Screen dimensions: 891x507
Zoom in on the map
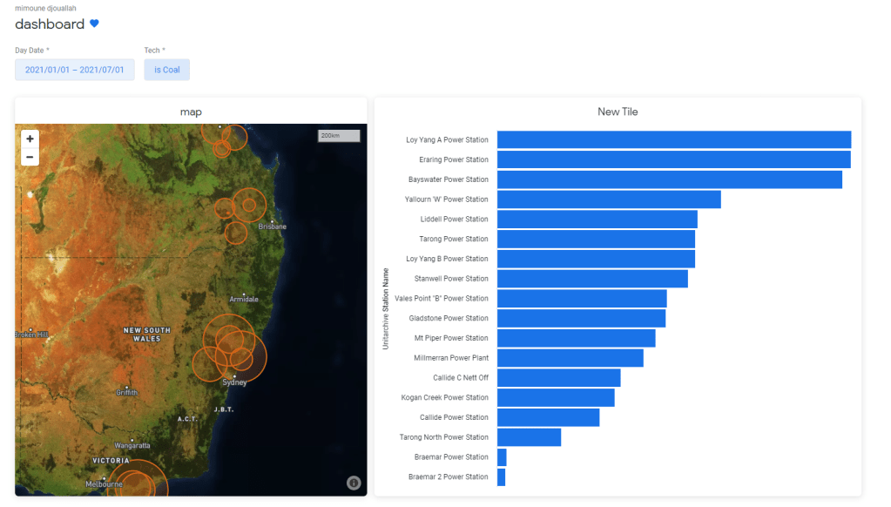click(x=30, y=139)
